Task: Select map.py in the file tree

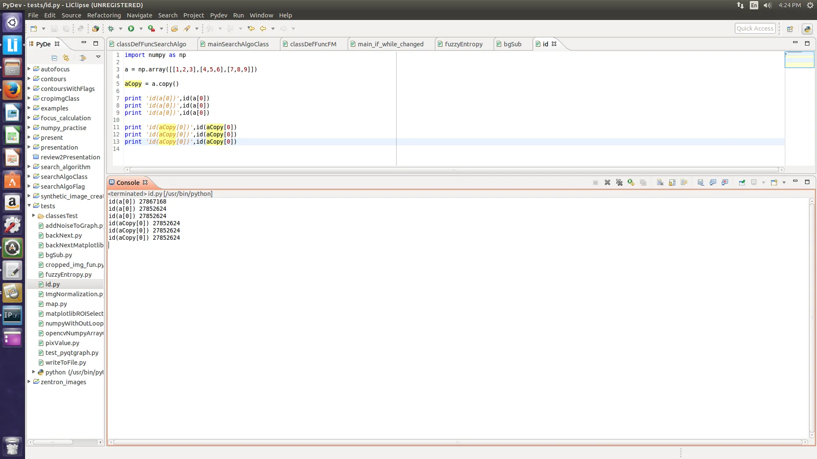Action: pyautogui.click(x=56, y=304)
